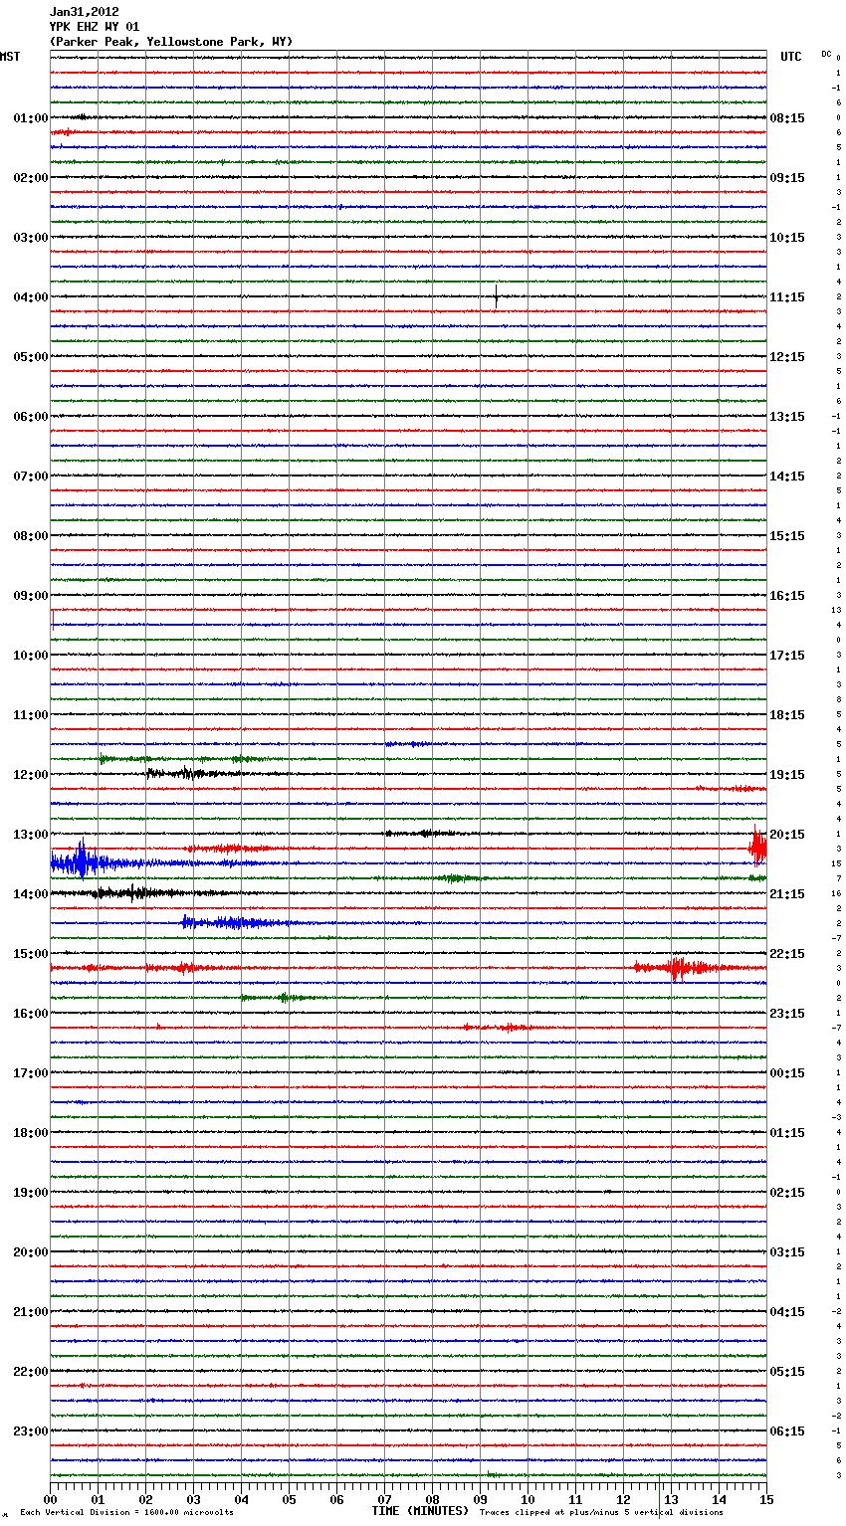Click the 20:15 UTC time label
This screenshot has height=1526, width=846.
(787, 835)
